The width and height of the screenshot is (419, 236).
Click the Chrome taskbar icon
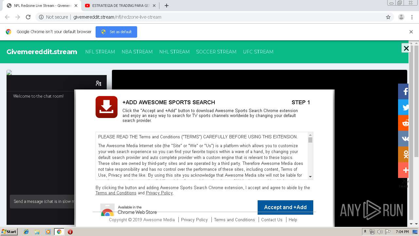point(59,232)
